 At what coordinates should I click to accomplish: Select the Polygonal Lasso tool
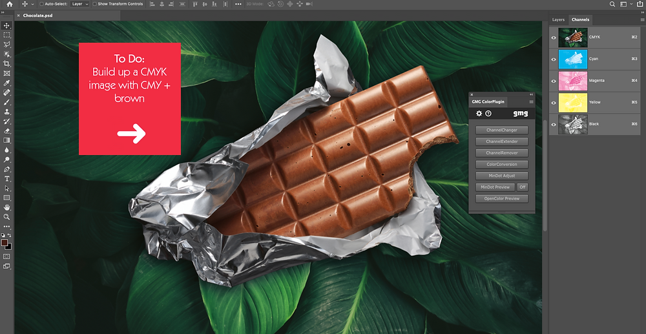7,45
